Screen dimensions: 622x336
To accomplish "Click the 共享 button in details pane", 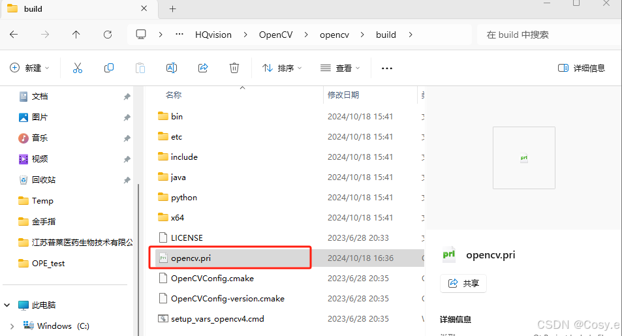I will pos(463,283).
